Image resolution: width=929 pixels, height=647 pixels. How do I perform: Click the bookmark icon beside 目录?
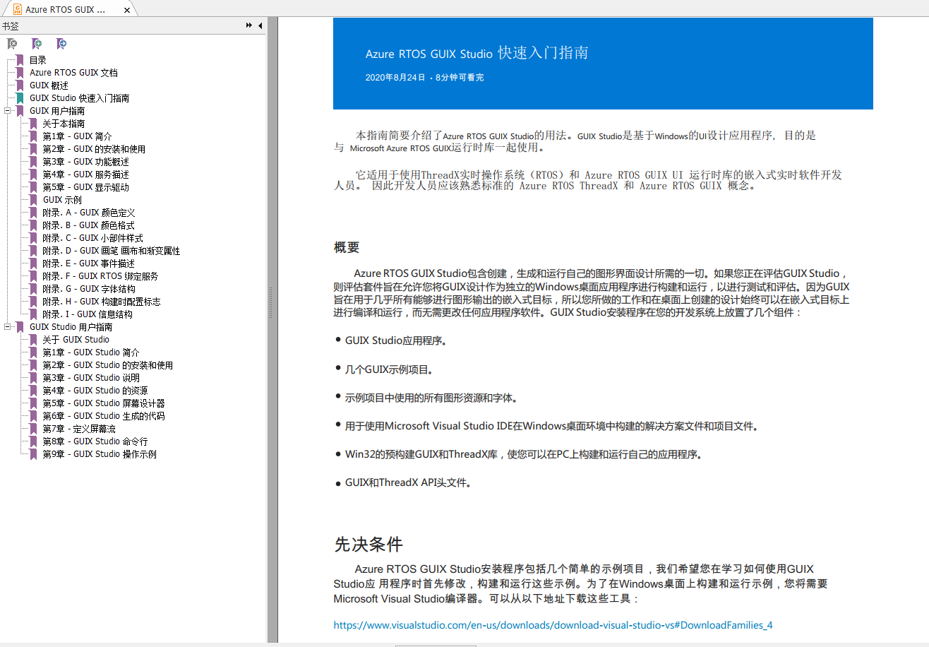point(20,60)
